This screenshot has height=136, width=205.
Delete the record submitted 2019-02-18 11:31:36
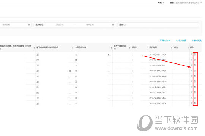click(x=195, y=54)
